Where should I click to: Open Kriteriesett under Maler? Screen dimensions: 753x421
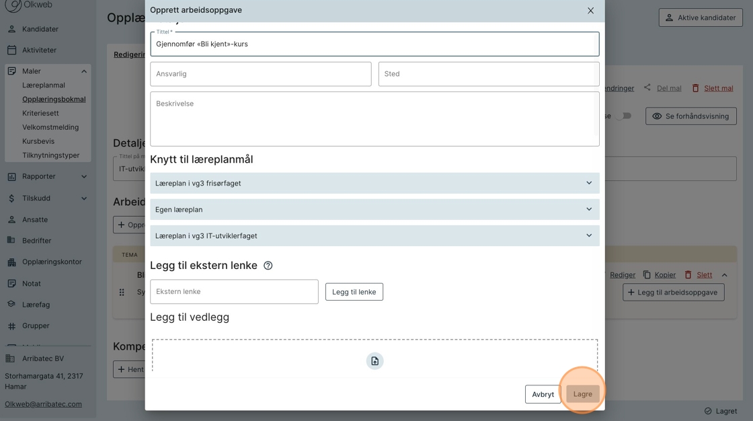(x=40, y=113)
